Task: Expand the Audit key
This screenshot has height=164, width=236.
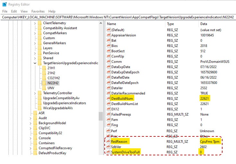Action: click(31, 118)
